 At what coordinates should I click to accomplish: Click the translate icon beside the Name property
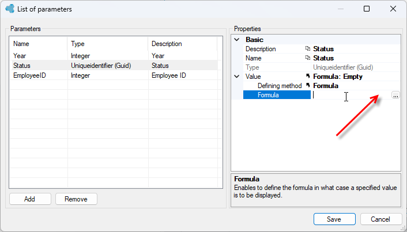click(308, 58)
